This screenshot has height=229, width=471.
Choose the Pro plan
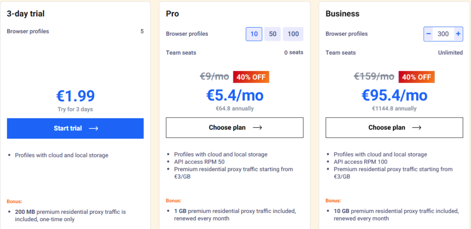coord(234,128)
